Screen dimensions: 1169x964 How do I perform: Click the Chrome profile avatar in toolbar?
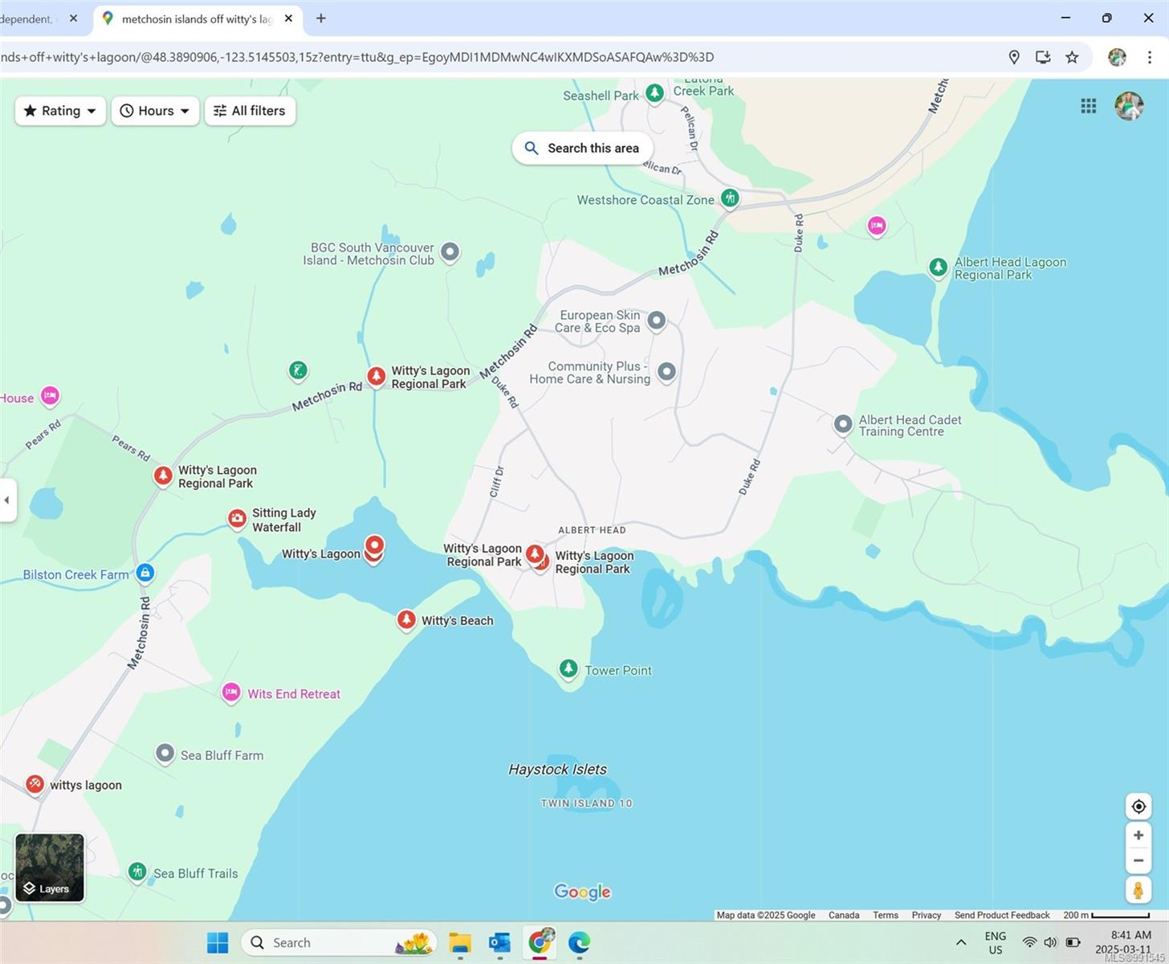click(1117, 57)
